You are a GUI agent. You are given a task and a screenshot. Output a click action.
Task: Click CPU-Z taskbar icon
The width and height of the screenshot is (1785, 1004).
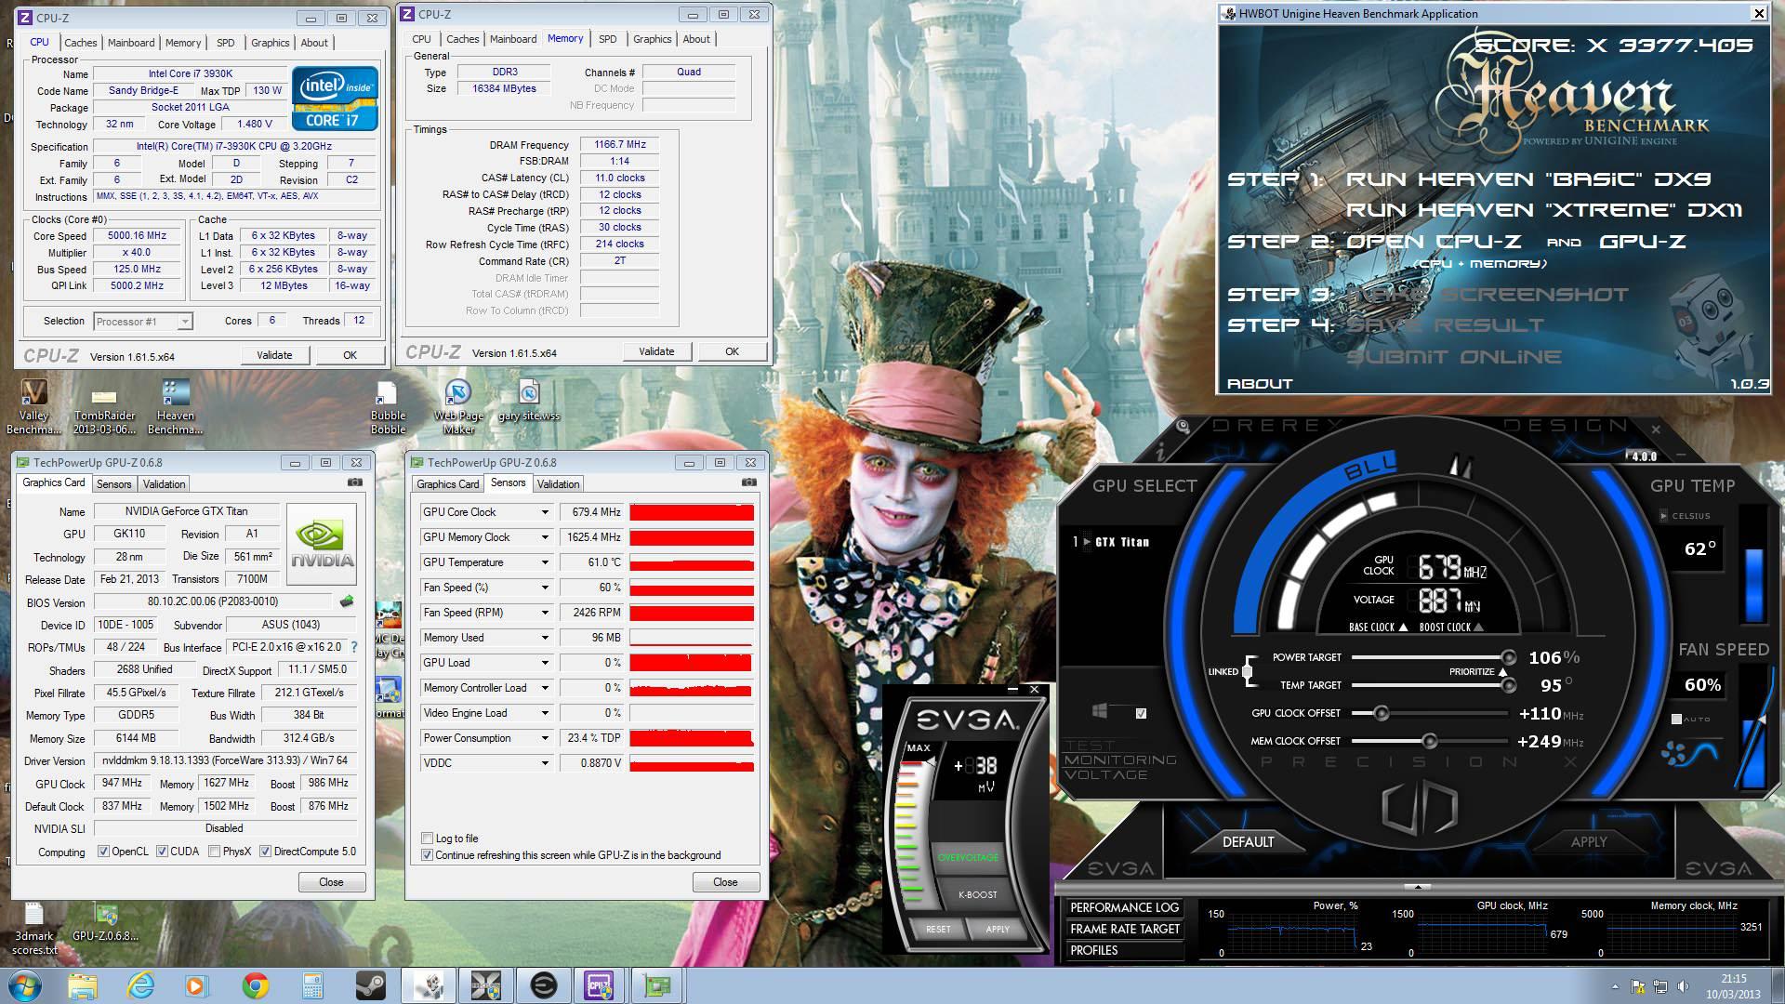pyautogui.click(x=600, y=985)
